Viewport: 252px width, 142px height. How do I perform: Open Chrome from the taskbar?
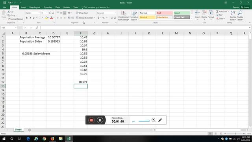pos(44,138)
